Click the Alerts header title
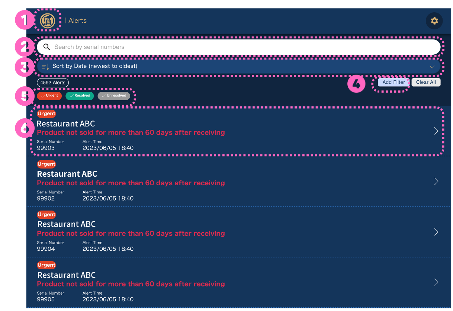453x311 pixels. pyautogui.click(x=77, y=21)
